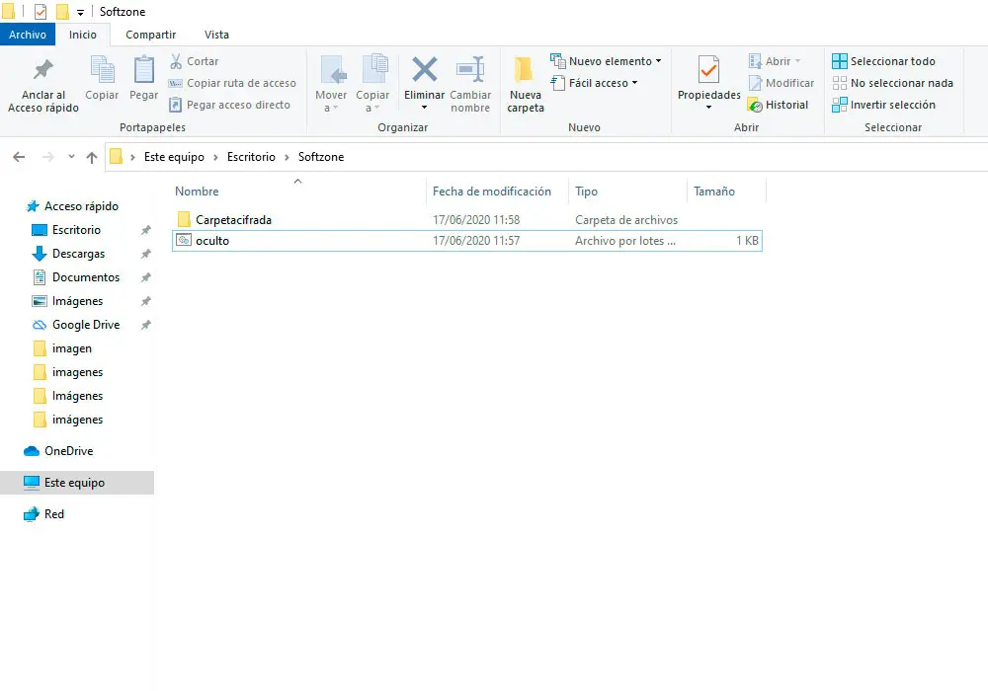This screenshot has height=691, width=988.
Task: Open Escritorio in the sidebar
Action: click(76, 230)
